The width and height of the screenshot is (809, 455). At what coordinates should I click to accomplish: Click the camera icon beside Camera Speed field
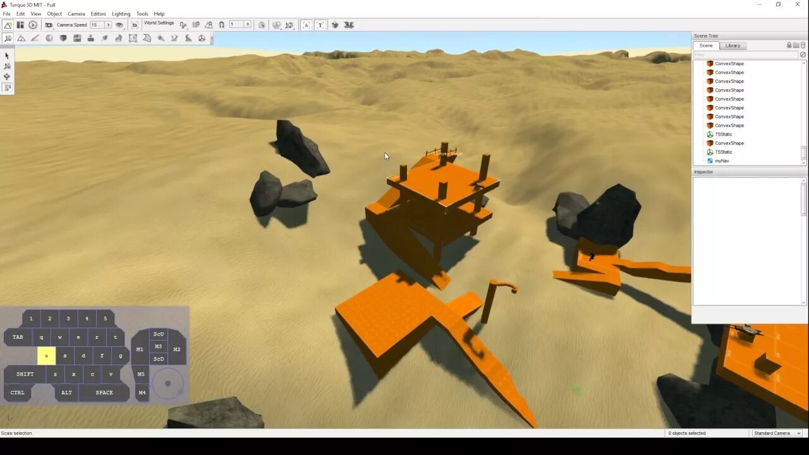click(x=49, y=25)
